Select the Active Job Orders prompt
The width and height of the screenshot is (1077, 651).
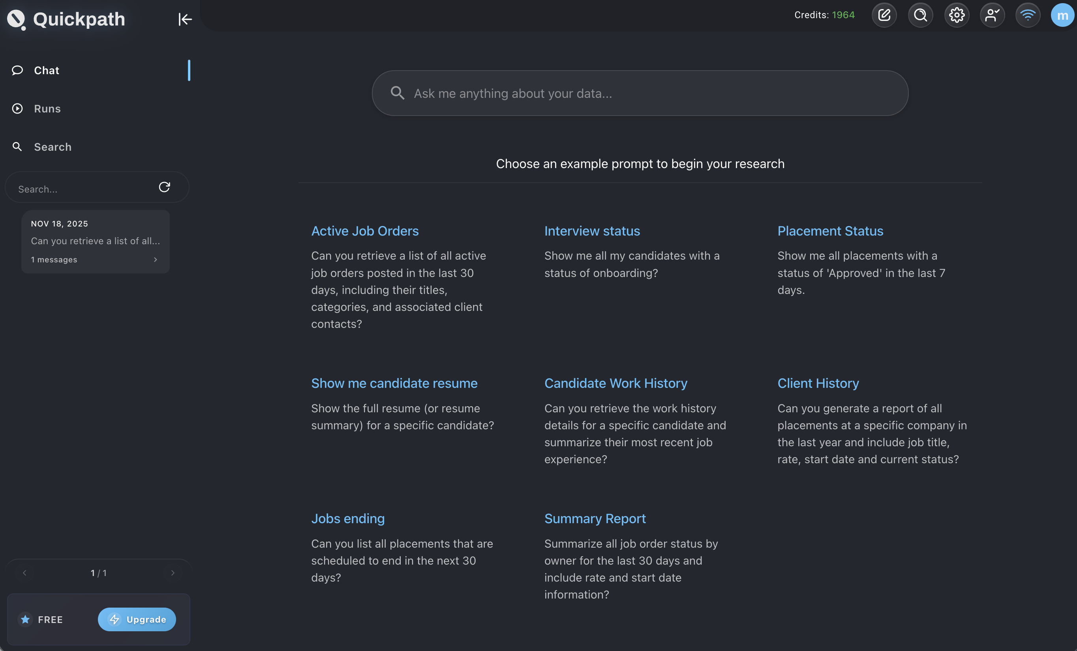pos(364,231)
